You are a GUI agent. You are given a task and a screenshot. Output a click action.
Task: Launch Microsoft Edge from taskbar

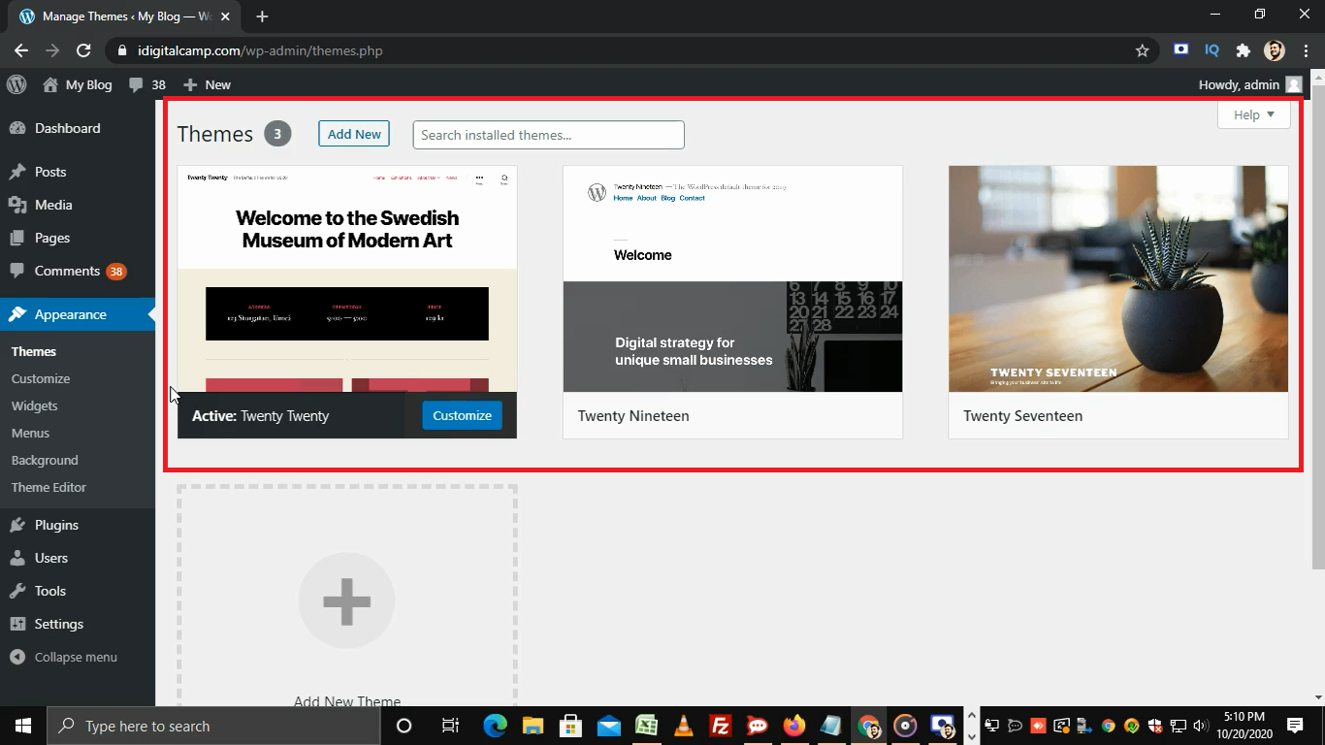(x=496, y=726)
